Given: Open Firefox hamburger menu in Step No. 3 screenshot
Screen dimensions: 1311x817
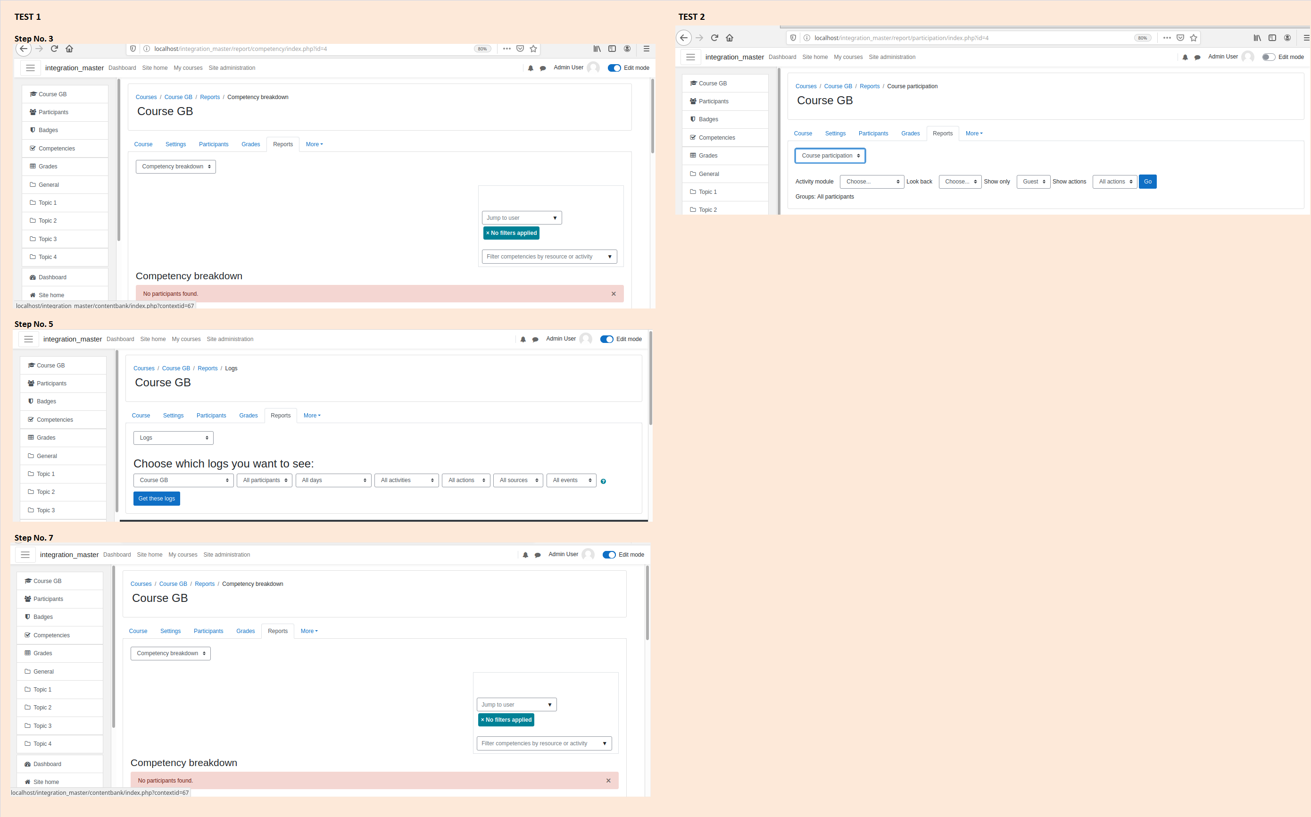Looking at the screenshot, I should click(x=646, y=49).
